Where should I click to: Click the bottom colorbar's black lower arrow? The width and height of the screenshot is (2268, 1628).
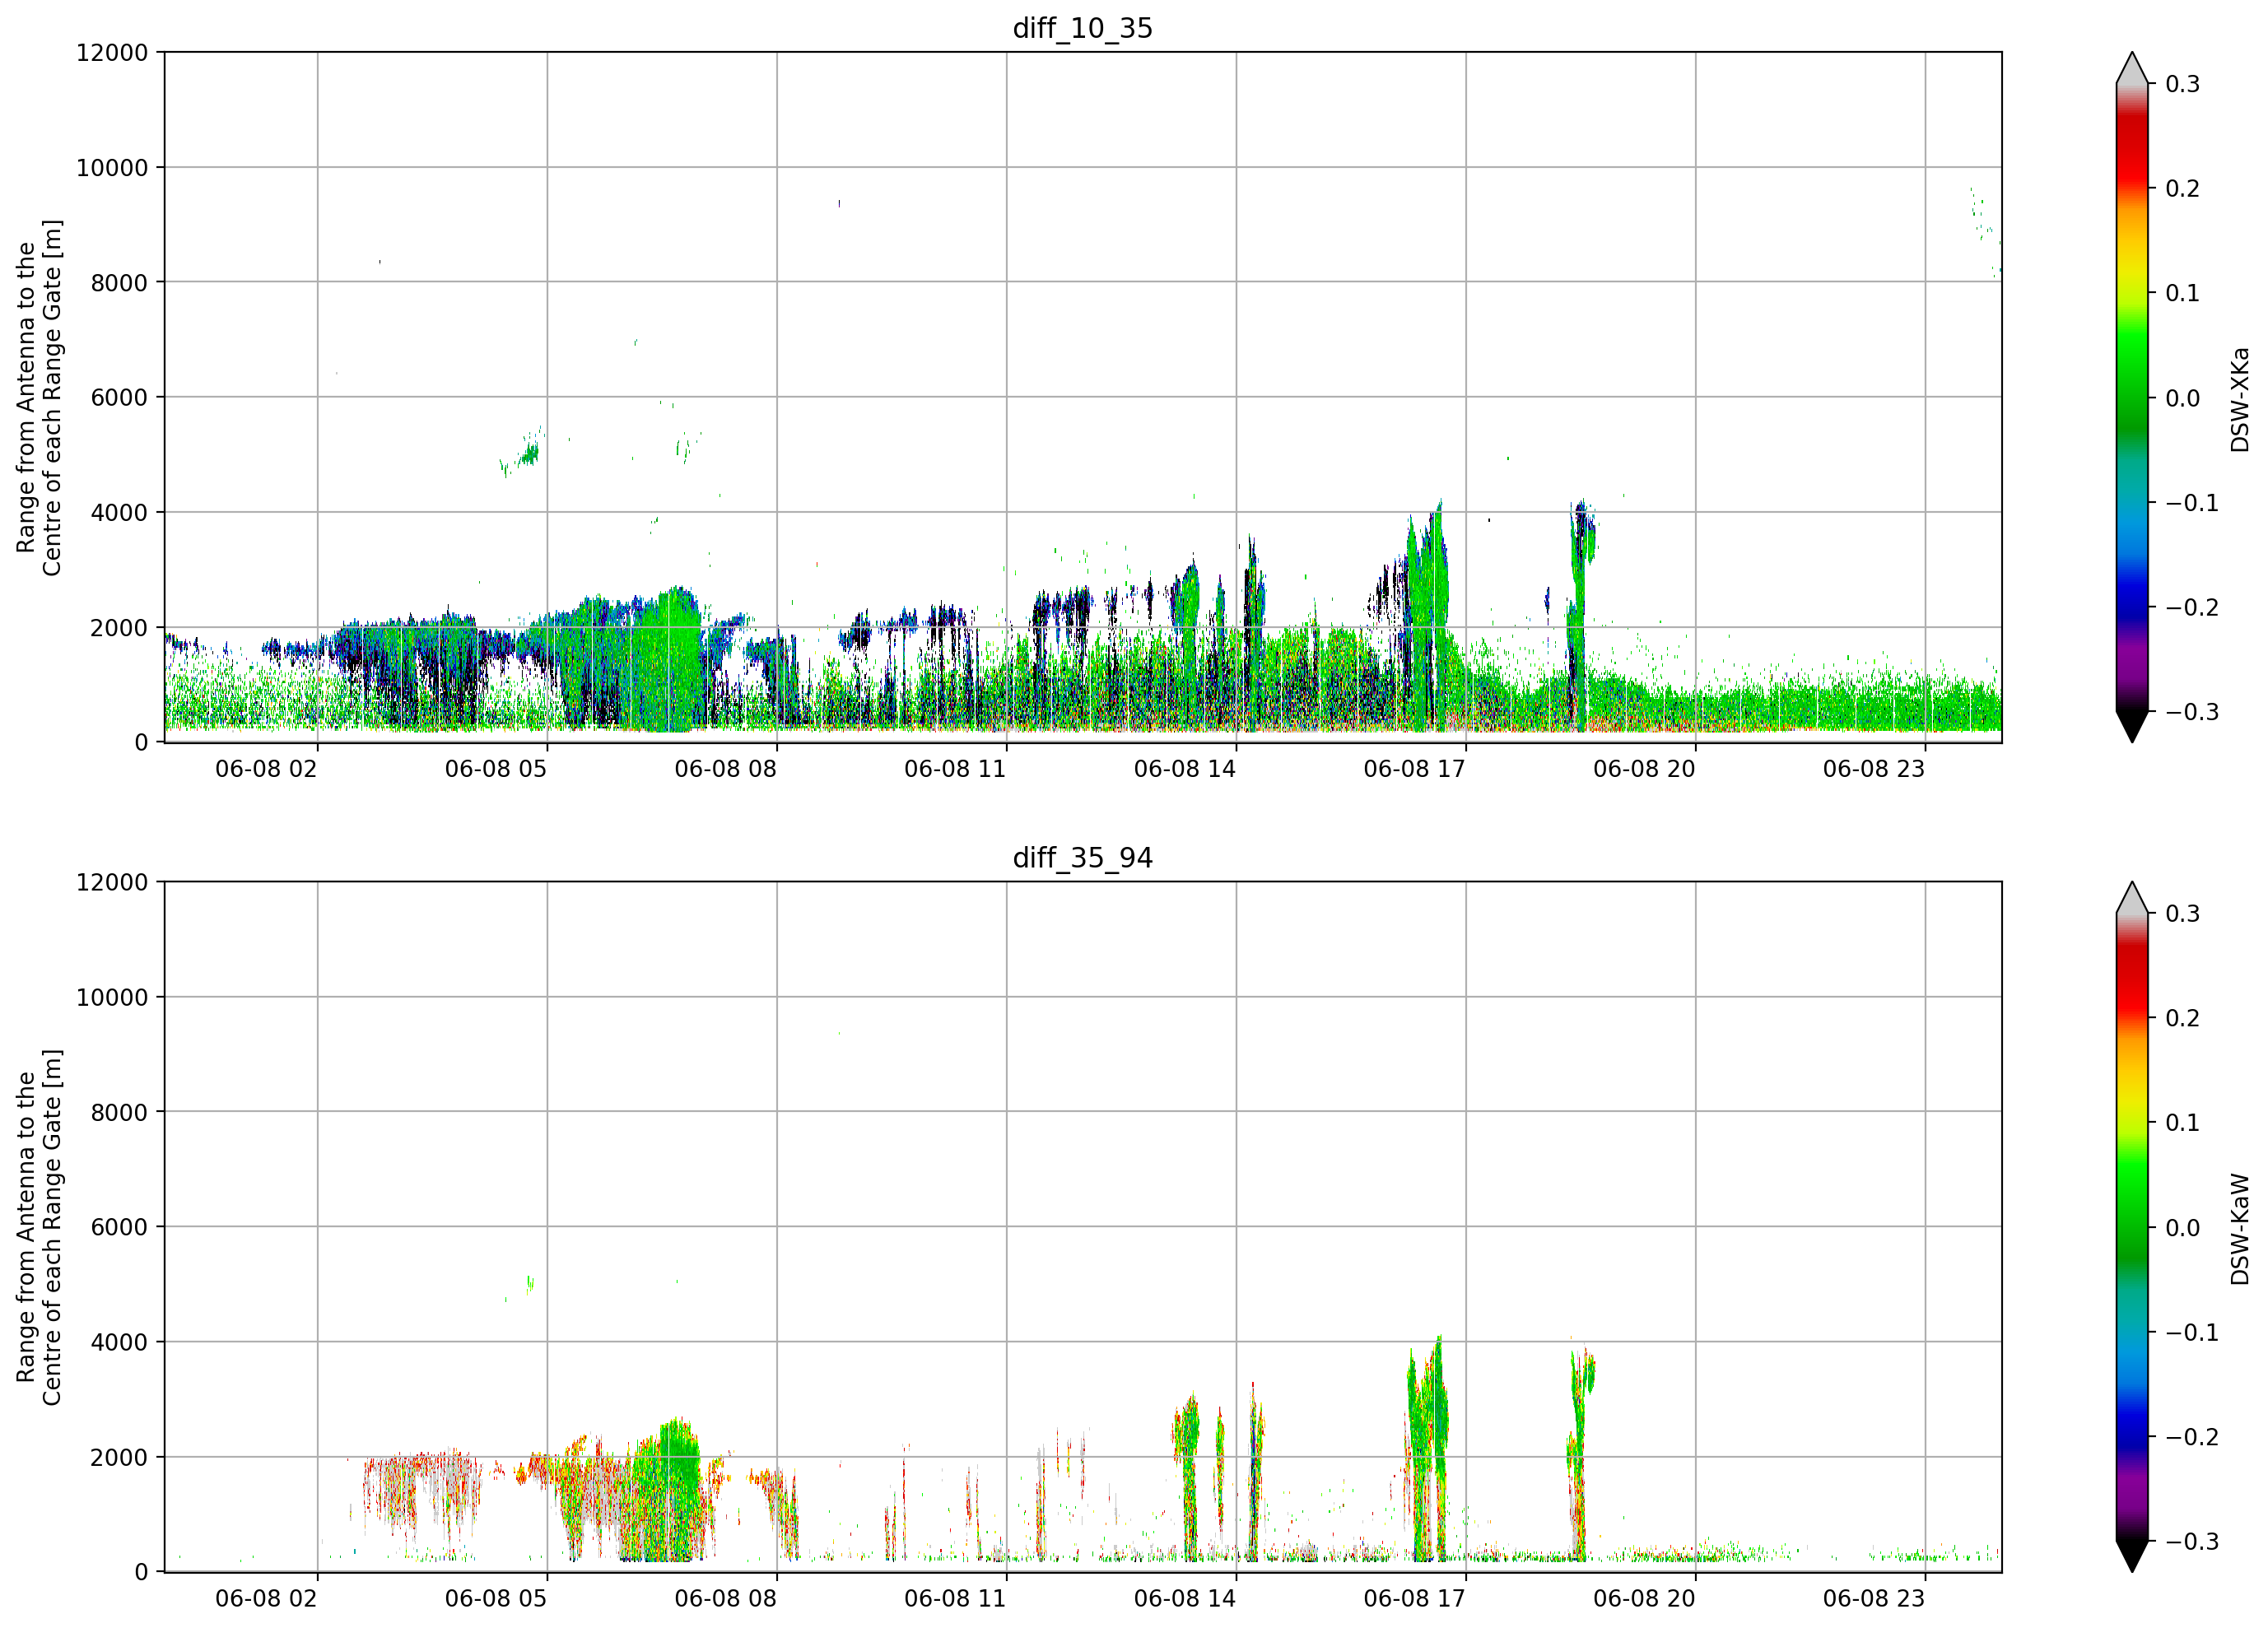pos(2132,1556)
